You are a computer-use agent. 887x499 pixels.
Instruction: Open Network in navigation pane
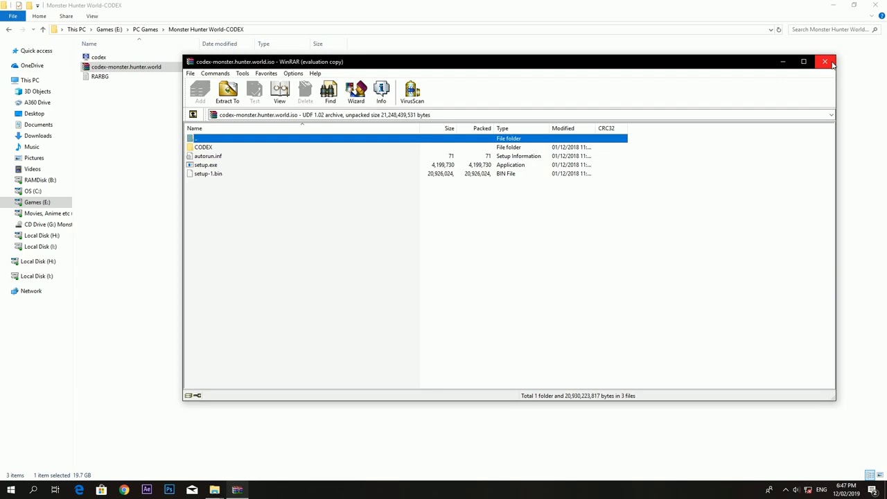point(30,291)
